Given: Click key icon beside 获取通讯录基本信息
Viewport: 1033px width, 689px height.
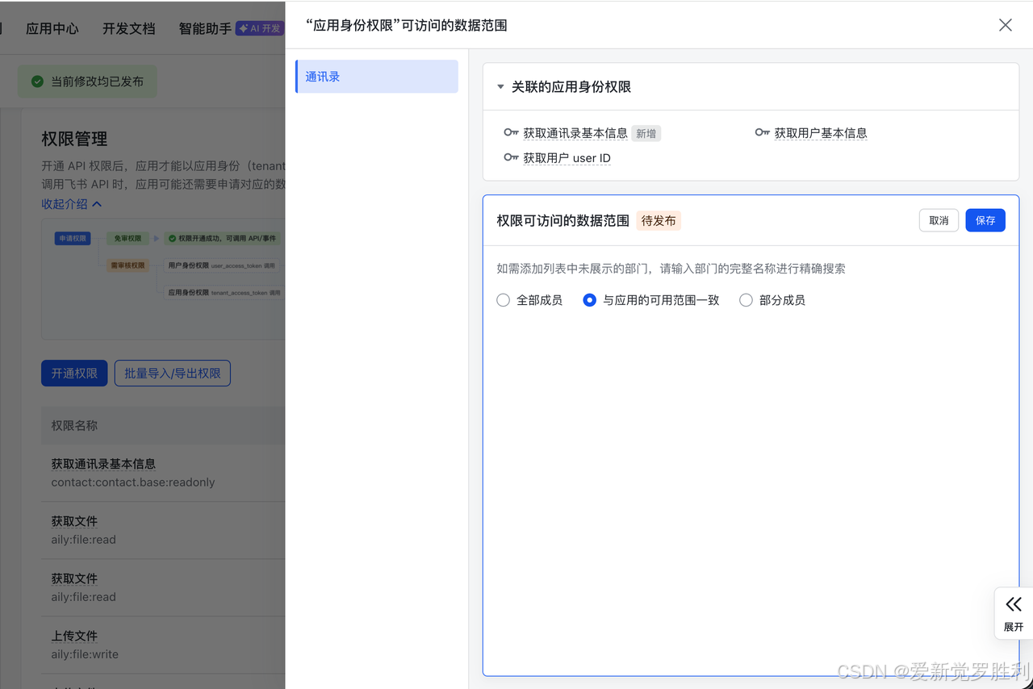Looking at the screenshot, I should (x=511, y=132).
